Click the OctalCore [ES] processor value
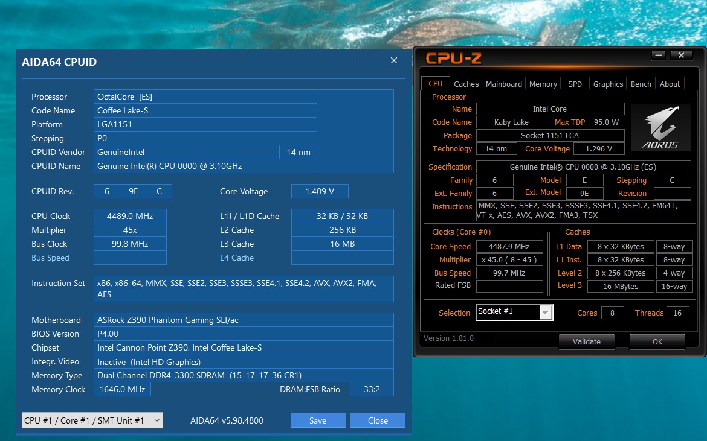This screenshot has width=707, height=441. [x=205, y=97]
